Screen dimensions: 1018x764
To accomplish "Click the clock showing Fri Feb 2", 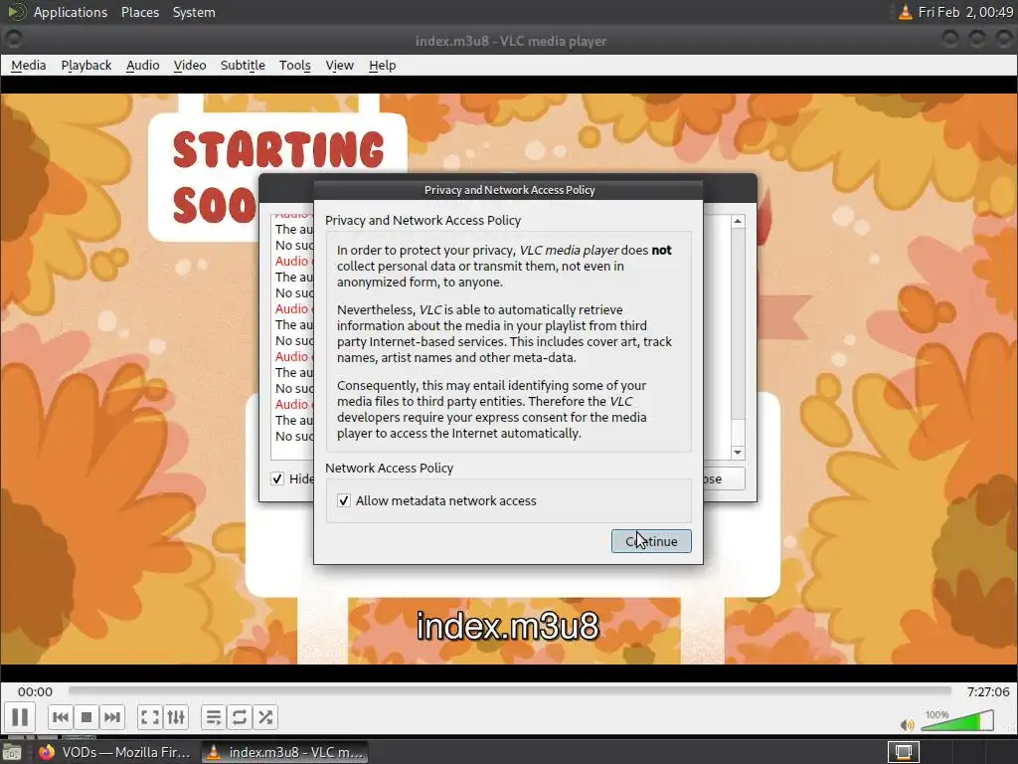I will point(965,12).
